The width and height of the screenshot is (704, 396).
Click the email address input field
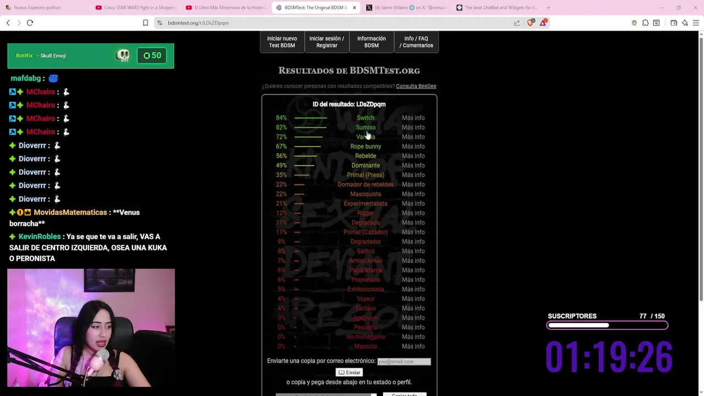[404, 361]
